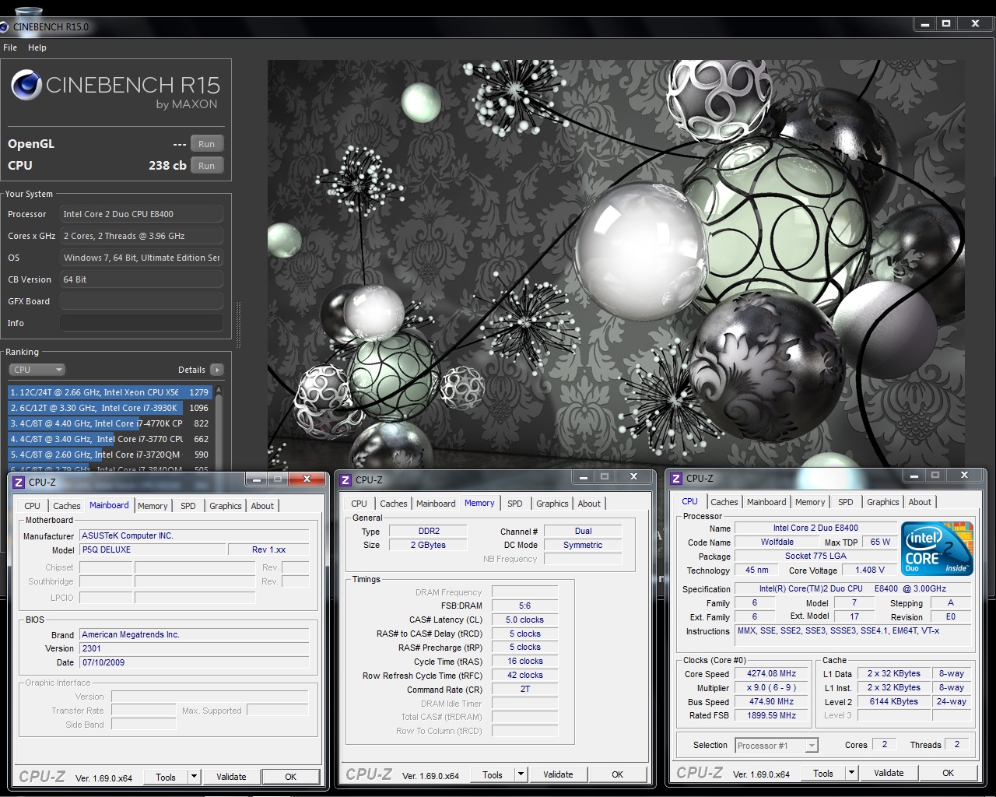Open Memory tab in Mainboard CPU-Z window

pos(153,506)
